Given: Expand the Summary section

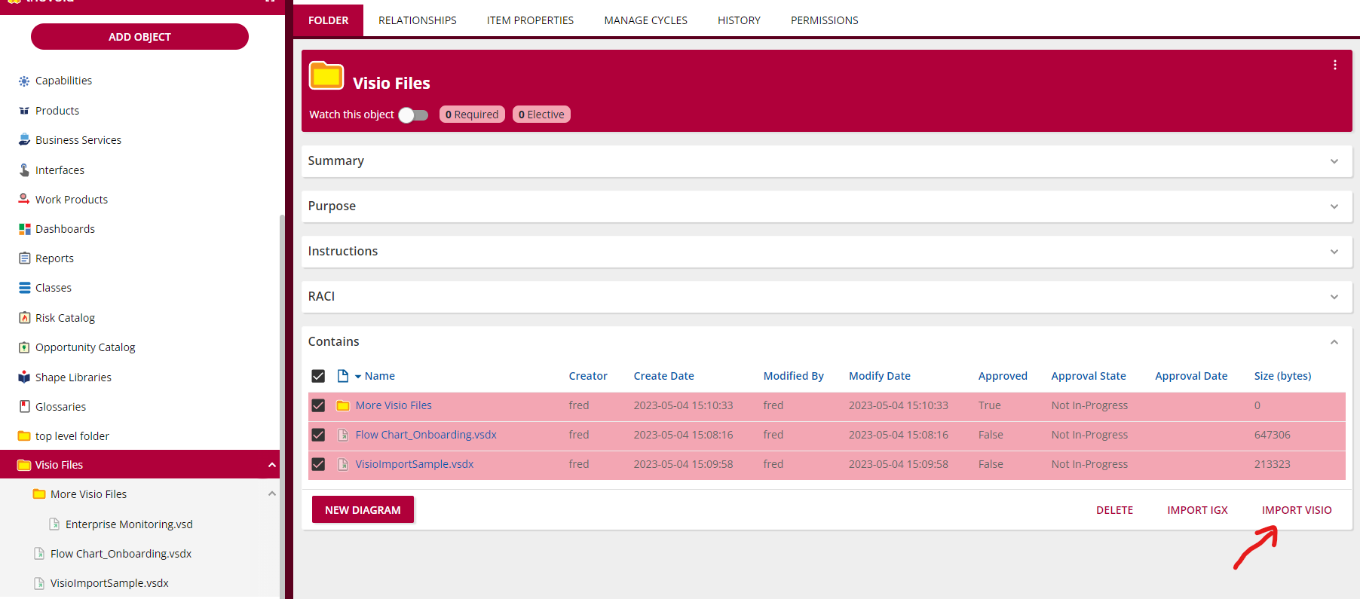Looking at the screenshot, I should [x=1334, y=161].
